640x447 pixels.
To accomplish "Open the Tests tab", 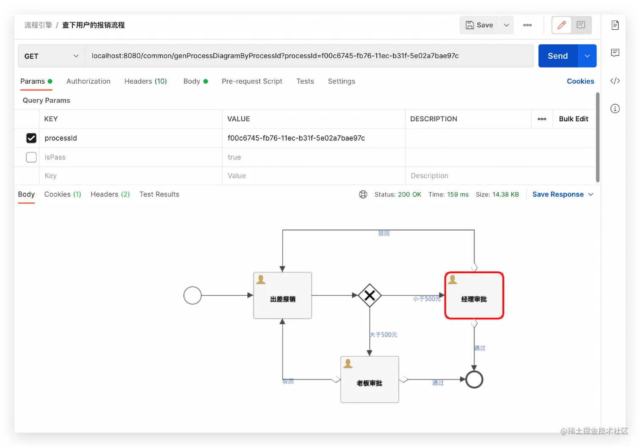I will point(305,81).
